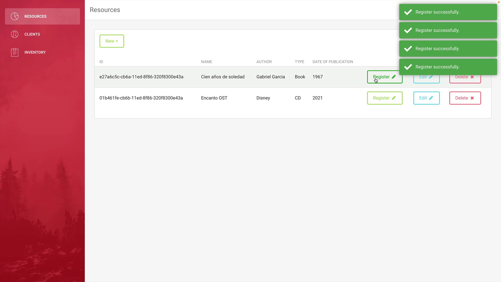The width and height of the screenshot is (501, 282).
Task: Click checkmark icon on second success notification
Action: click(x=408, y=30)
